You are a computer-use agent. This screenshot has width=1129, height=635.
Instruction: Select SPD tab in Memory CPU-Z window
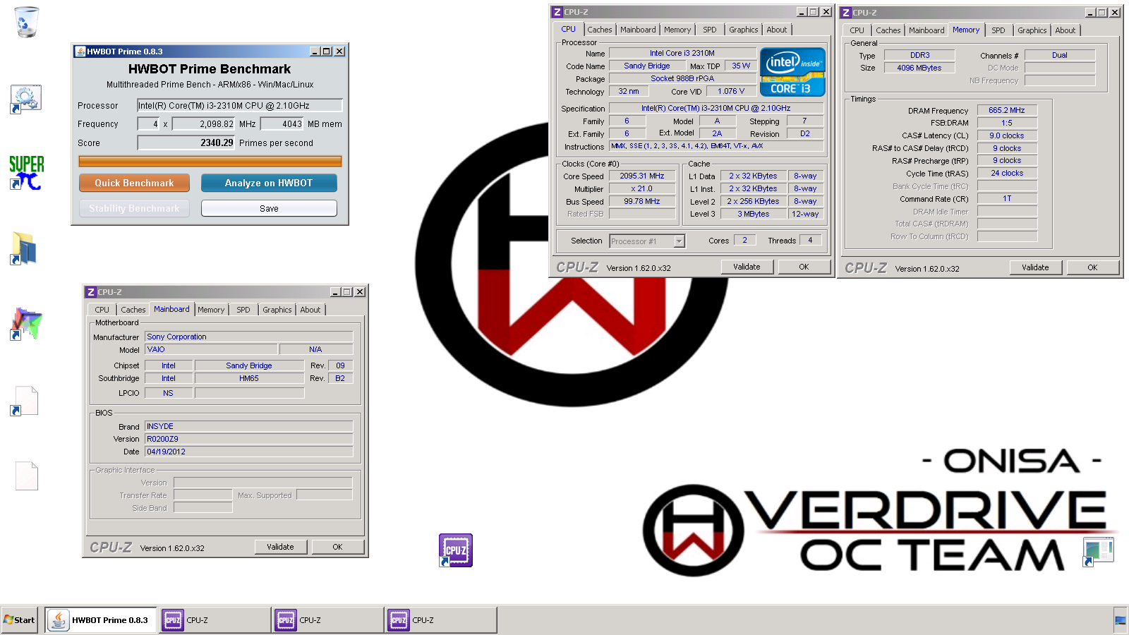(998, 30)
